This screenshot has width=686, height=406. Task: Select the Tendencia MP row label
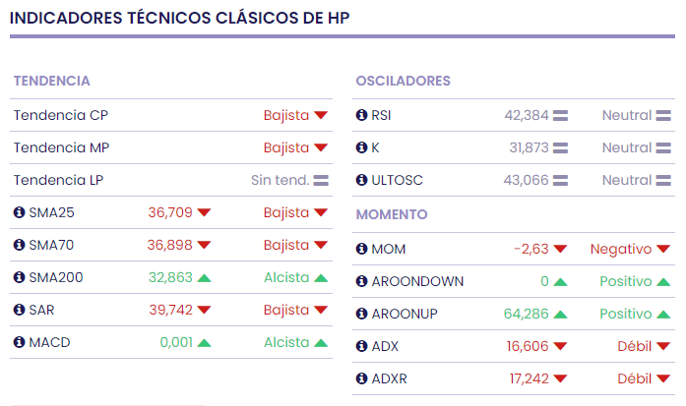61,147
